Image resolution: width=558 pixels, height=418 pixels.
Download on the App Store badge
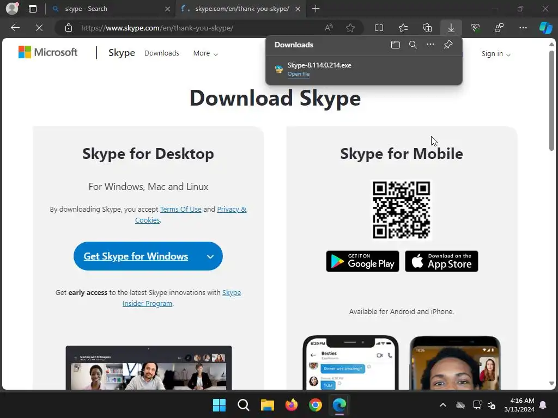(x=441, y=261)
